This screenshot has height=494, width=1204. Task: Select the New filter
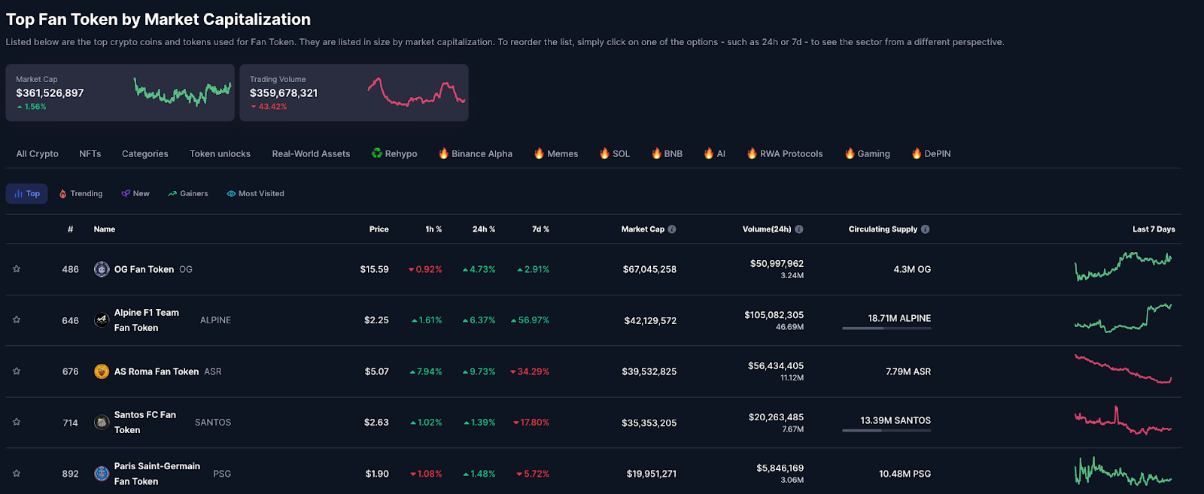point(135,194)
